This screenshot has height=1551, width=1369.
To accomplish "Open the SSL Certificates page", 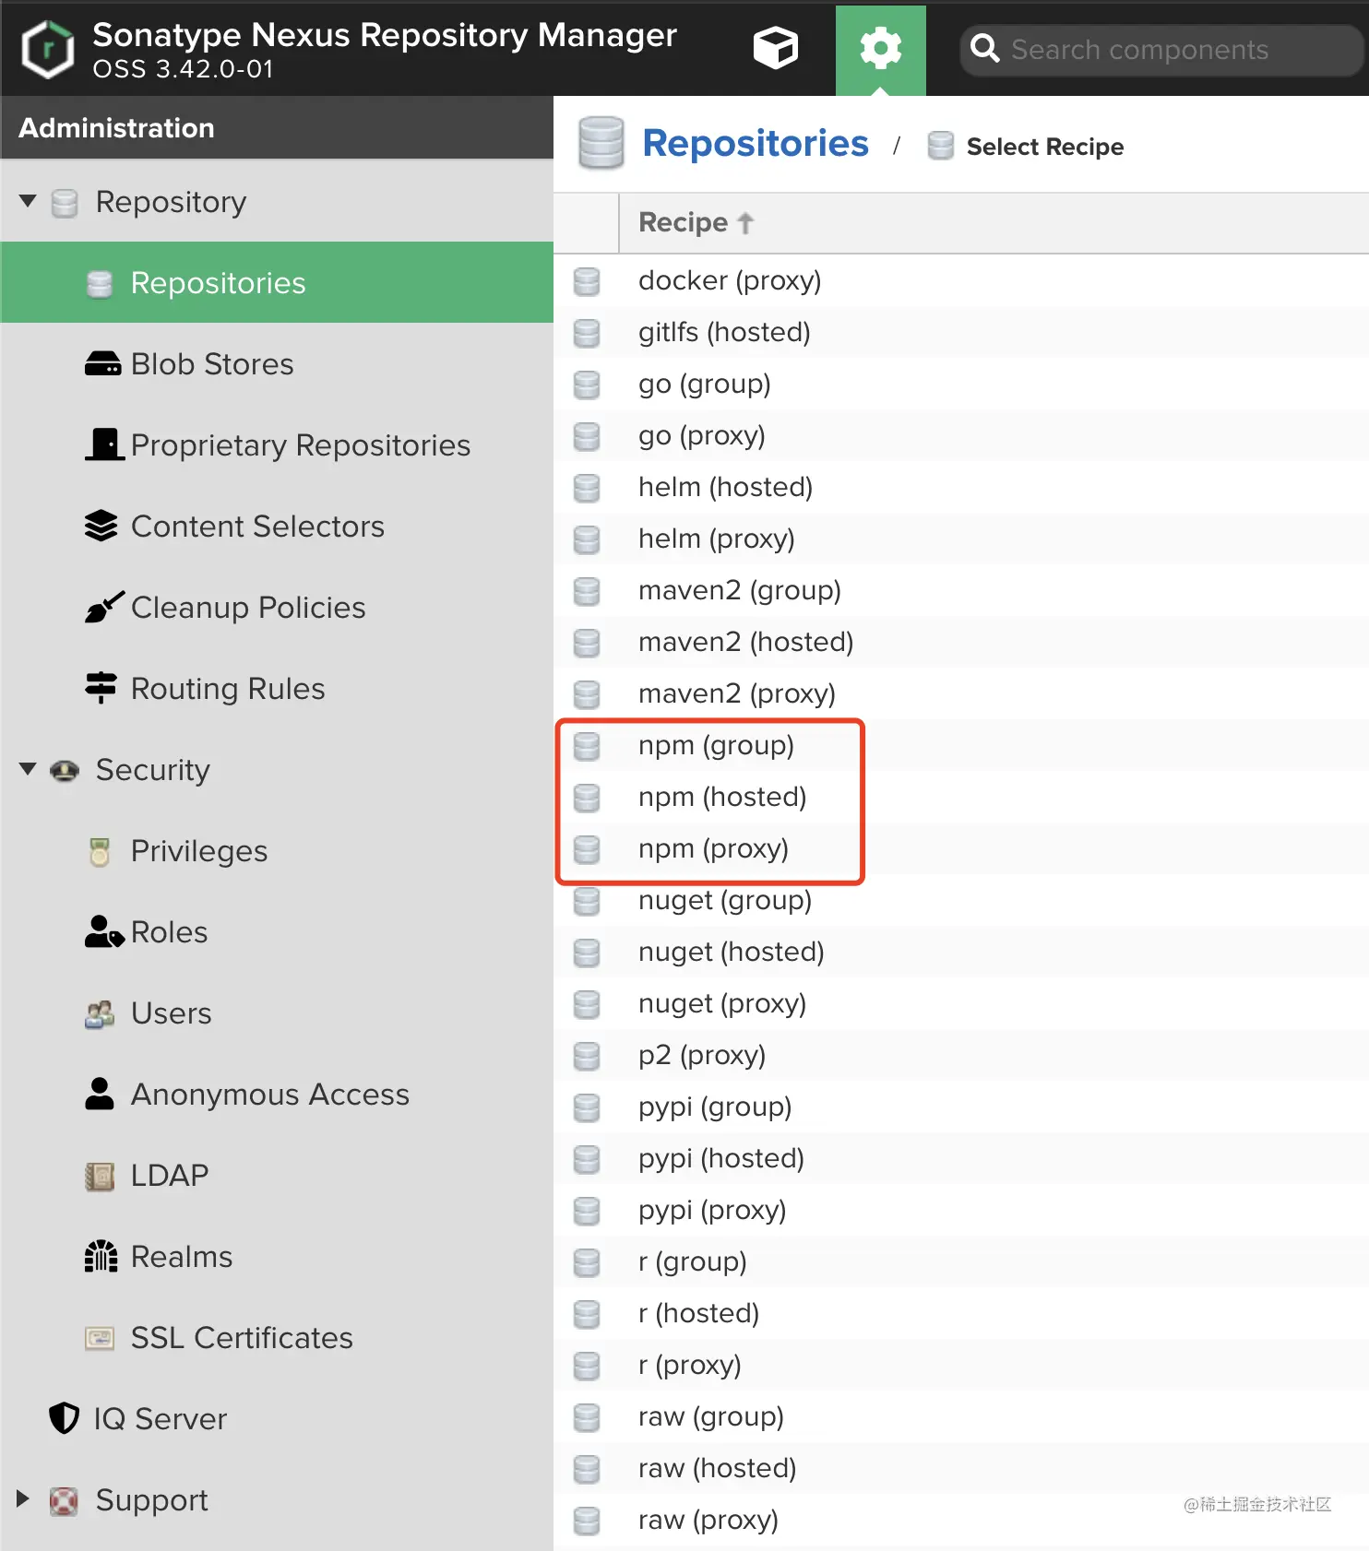I will coord(242,1338).
